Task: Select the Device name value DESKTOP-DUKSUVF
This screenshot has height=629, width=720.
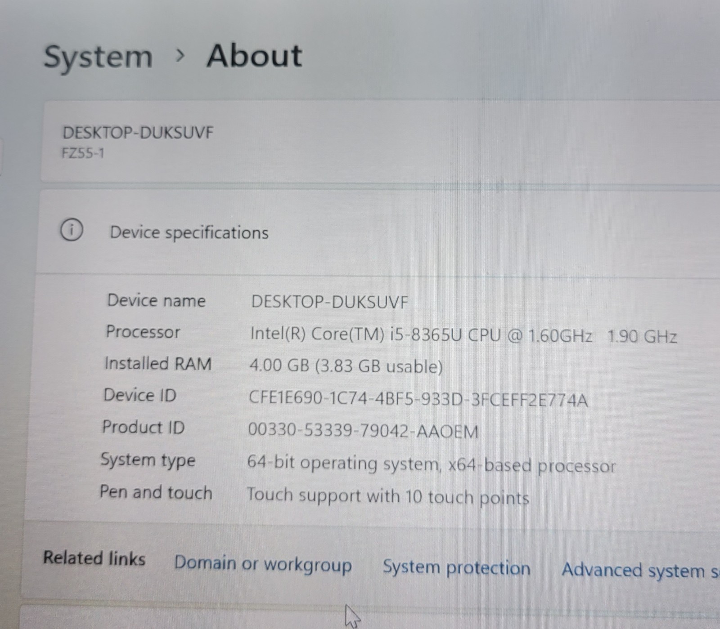Action: click(x=329, y=302)
